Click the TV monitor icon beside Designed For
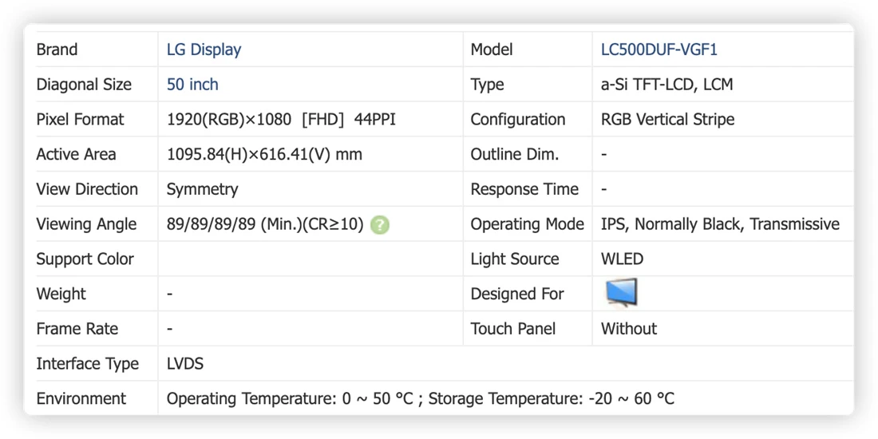This screenshot has width=878, height=439. point(621,293)
